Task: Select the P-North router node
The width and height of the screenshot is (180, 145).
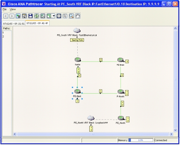Action: point(121,92)
